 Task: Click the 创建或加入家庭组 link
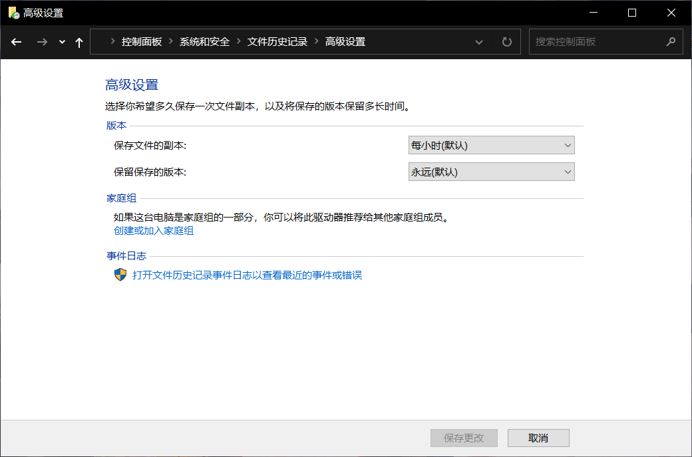(x=153, y=230)
